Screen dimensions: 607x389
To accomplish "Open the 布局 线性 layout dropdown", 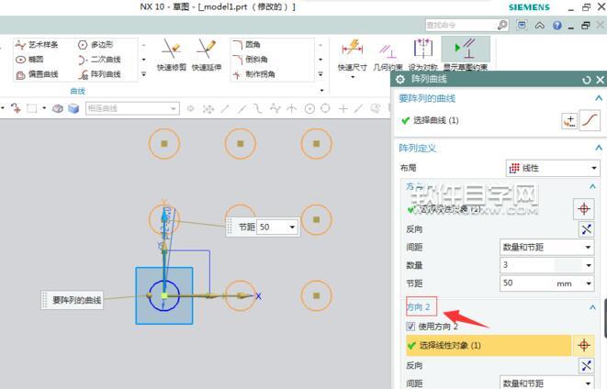I will (x=553, y=168).
